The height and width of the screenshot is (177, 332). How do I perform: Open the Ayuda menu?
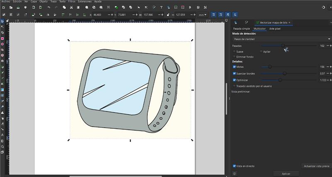point(98,2)
